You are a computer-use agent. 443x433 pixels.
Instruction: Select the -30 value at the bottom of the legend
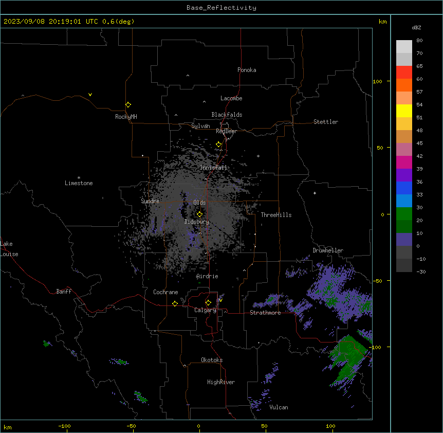tap(421, 272)
